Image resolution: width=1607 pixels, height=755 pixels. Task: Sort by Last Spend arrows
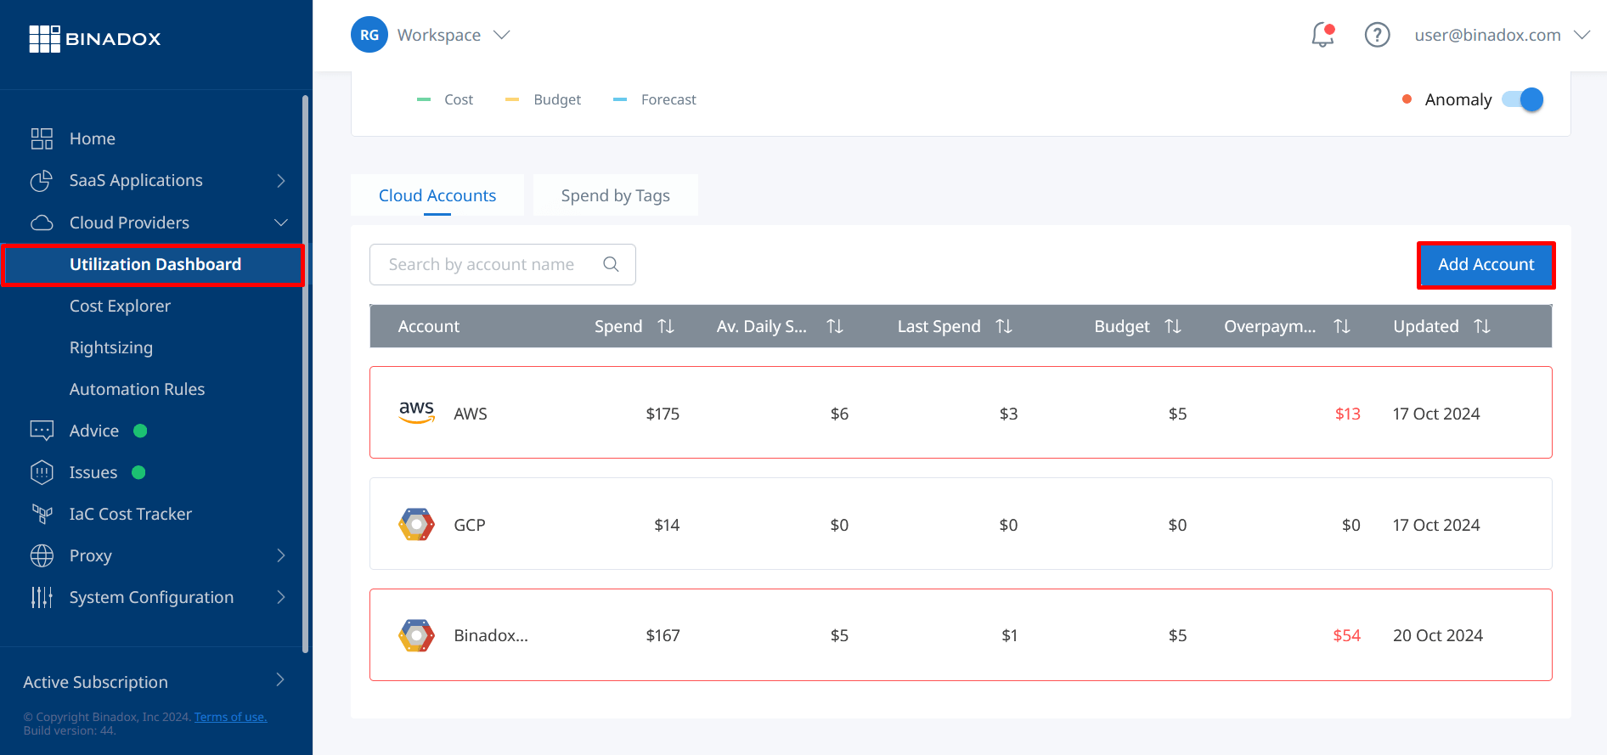(1004, 326)
